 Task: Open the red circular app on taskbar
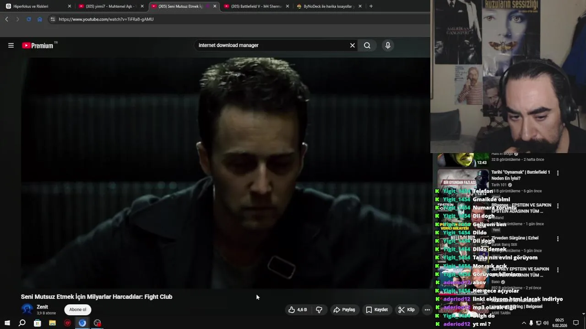pos(98,323)
